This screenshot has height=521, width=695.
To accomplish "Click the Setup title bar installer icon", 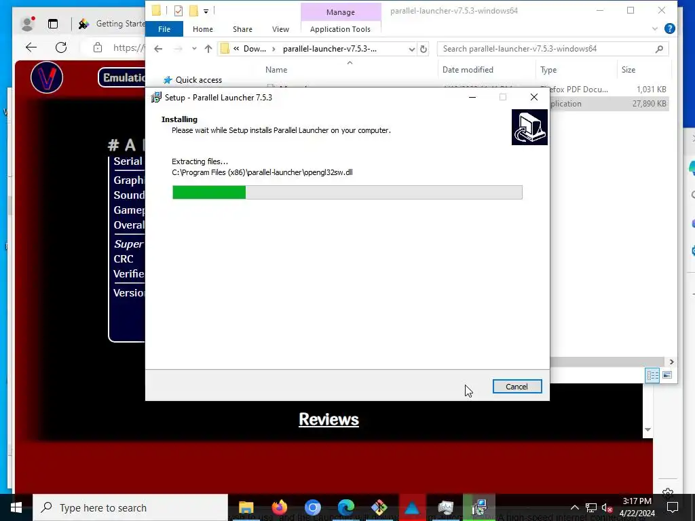I will [x=156, y=98].
